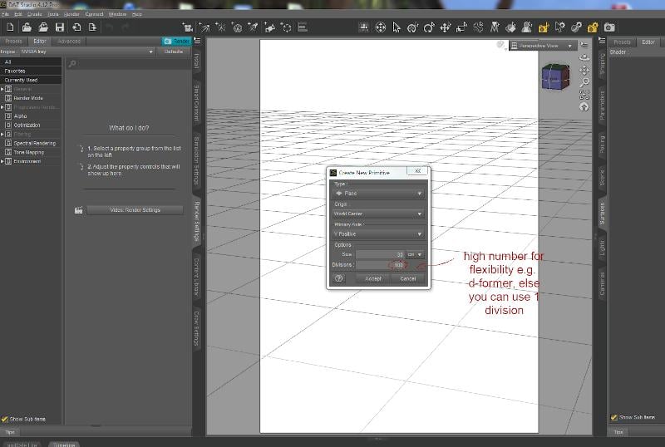
Task: Click the Open File folder icon
Action: point(27,27)
